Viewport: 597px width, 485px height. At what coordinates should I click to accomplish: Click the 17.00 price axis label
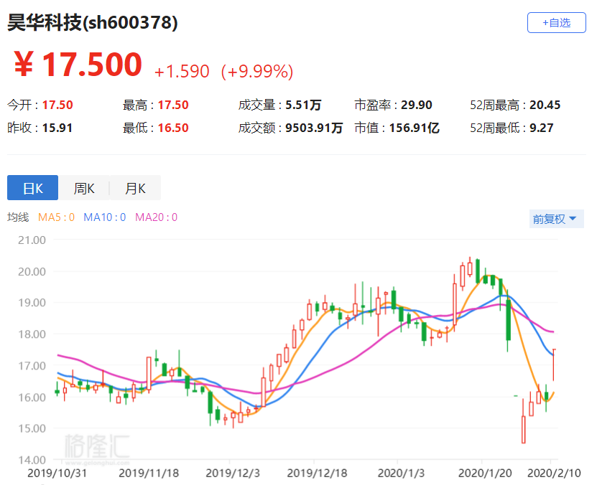(x=32, y=366)
